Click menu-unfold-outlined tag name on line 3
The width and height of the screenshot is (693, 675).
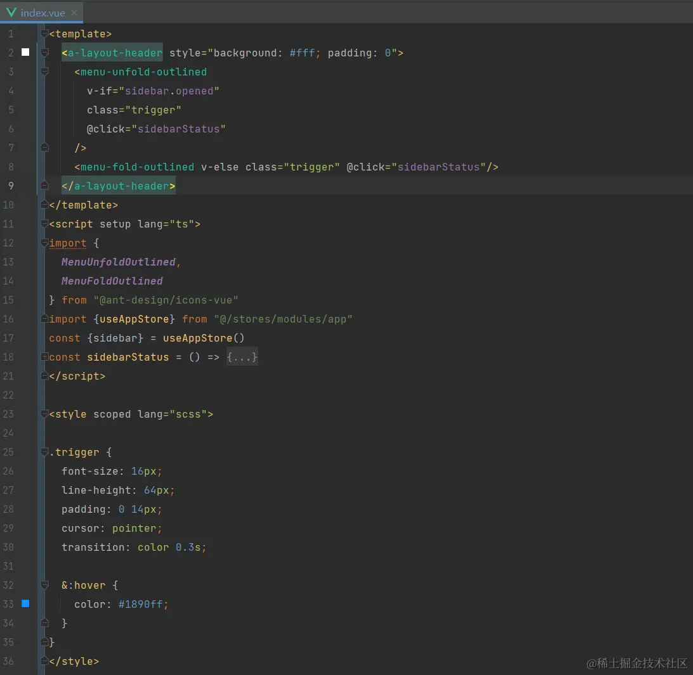pyautogui.click(x=144, y=72)
